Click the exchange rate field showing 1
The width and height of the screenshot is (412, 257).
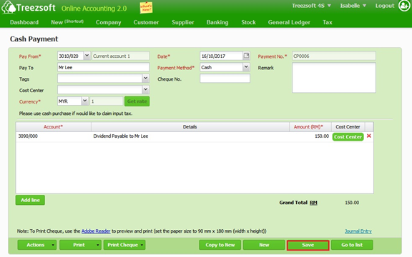107,101
